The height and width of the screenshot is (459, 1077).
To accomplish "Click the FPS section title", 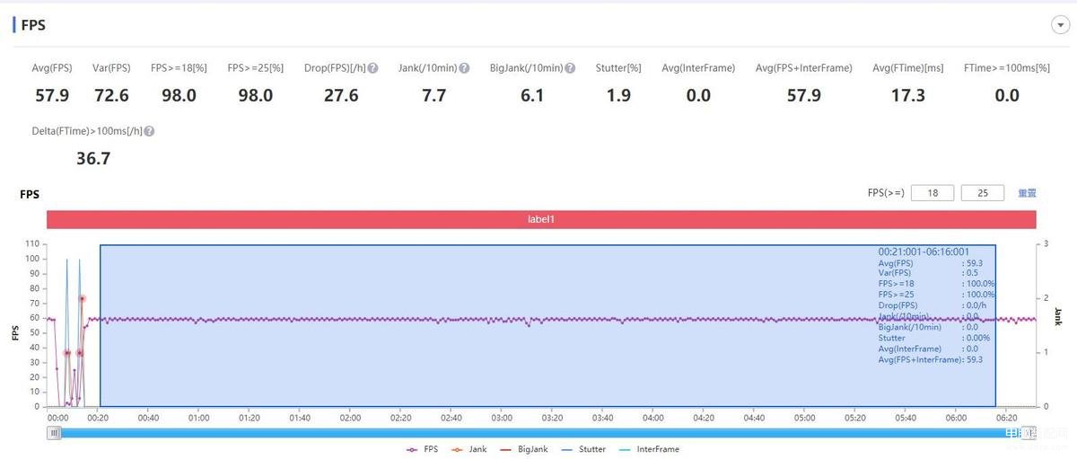I will pos(33,25).
